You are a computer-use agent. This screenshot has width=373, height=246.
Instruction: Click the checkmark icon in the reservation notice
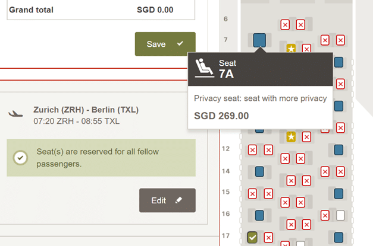click(21, 158)
